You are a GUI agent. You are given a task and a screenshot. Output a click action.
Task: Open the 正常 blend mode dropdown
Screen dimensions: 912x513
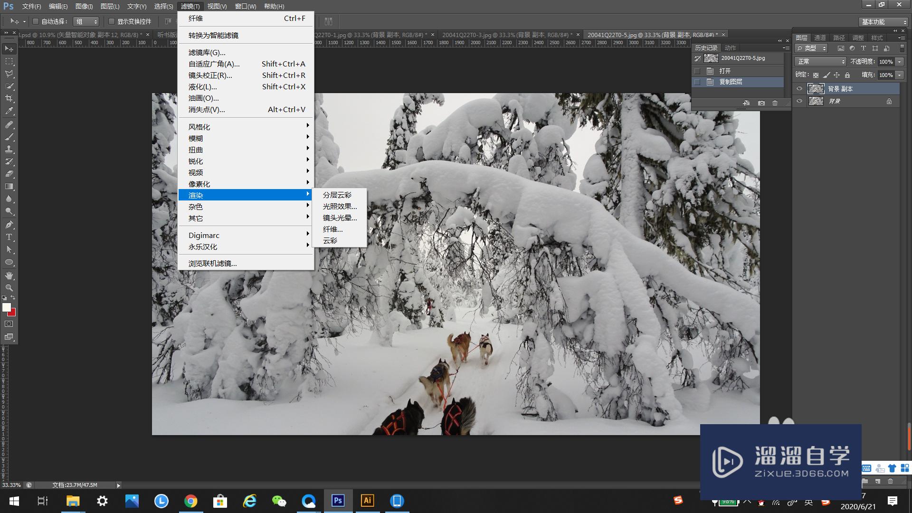click(820, 62)
